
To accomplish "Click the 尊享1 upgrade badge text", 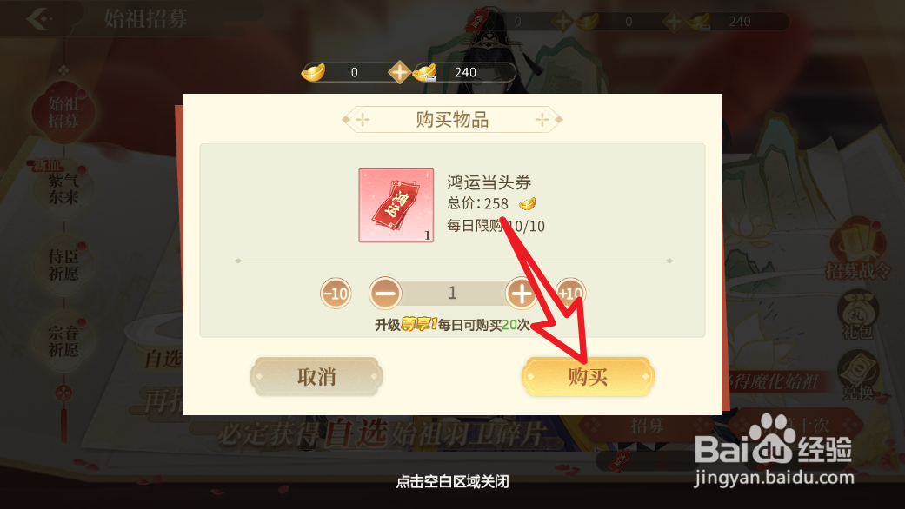I will pyautogui.click(x=419, y=325).
